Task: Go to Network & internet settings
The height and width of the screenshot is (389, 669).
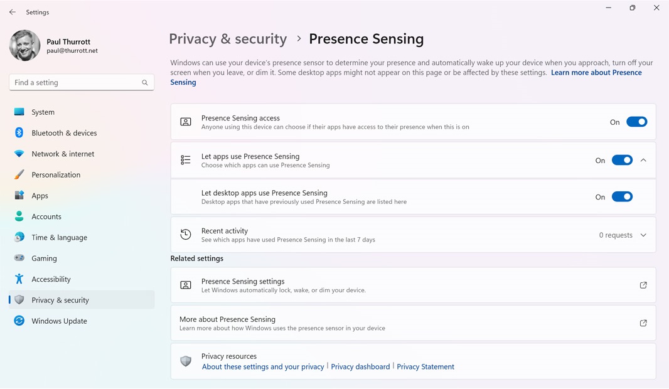Action: point(63,154)
